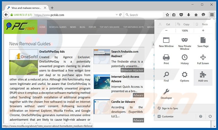The height and width of the screenshot is (130, 218).
Task: Click Save Page in the menu
Action: tap(203, 43)
